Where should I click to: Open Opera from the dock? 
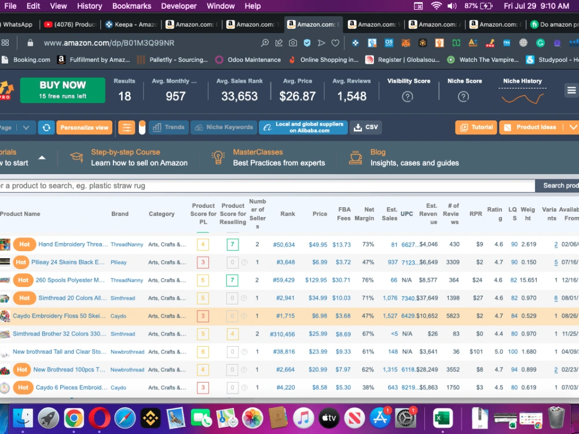click(100, 418)
